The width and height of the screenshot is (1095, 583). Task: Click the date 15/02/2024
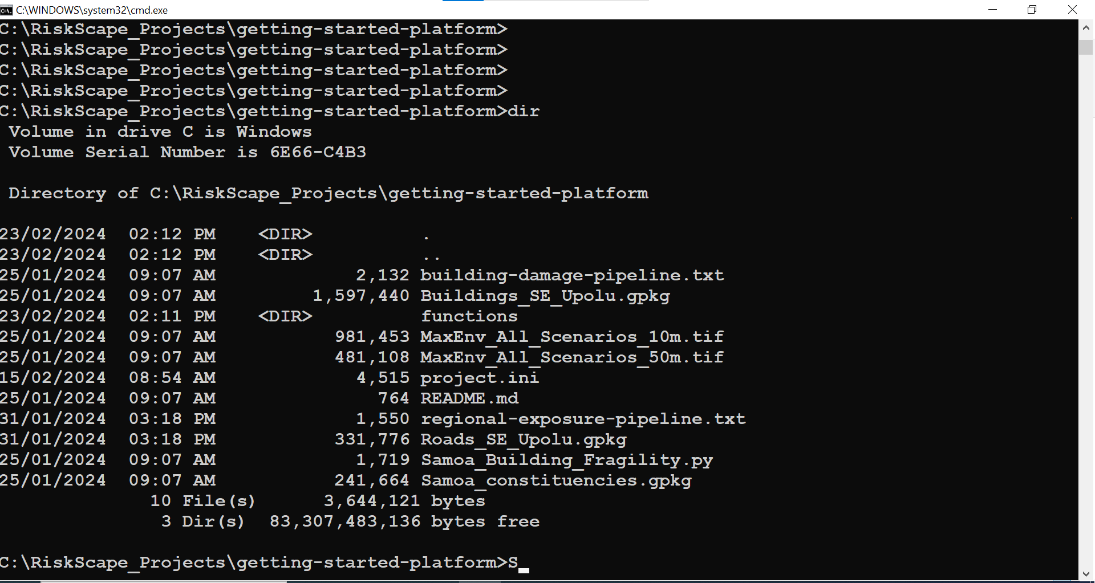coord(53,378)
